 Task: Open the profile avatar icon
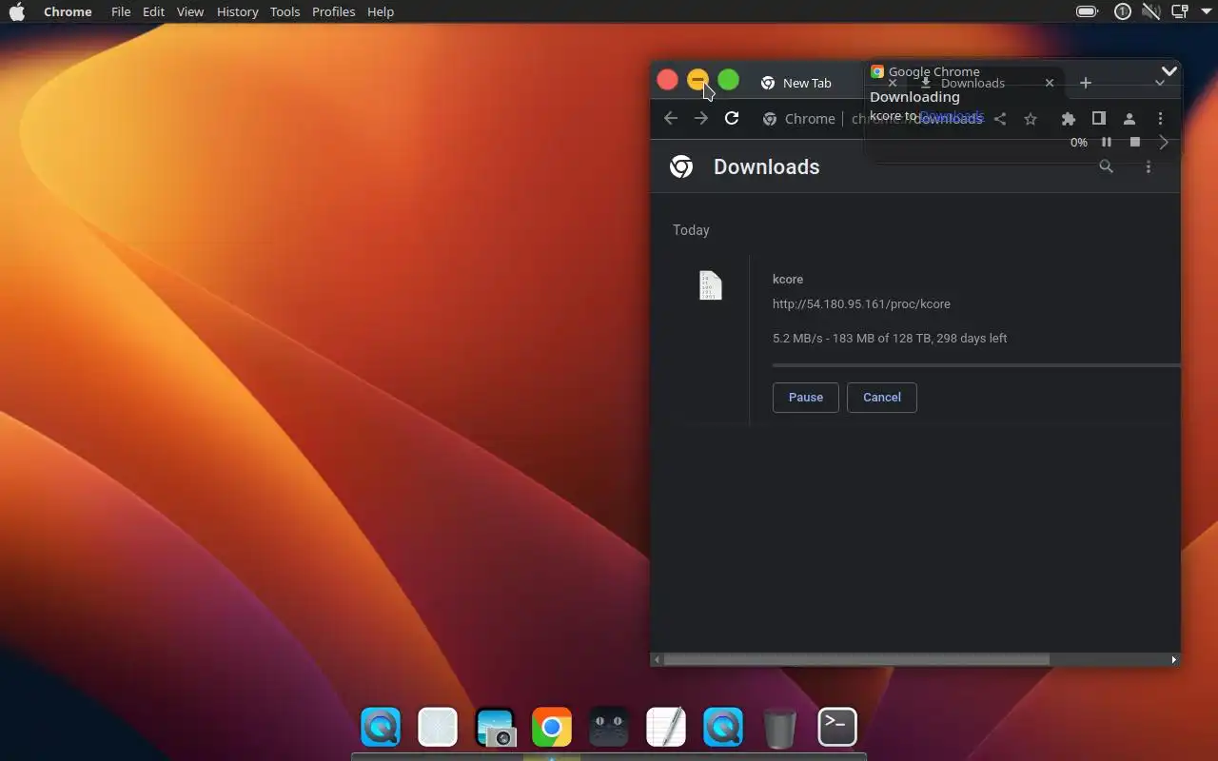click(1130, 119)
